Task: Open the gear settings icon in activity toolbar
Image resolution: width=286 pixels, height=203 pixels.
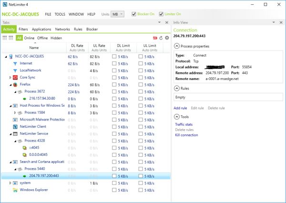Action: (x=167, y=38)
